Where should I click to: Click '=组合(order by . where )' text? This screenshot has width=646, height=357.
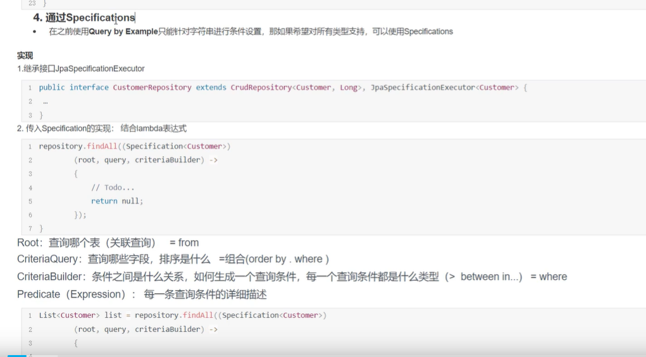pos(274,259)
